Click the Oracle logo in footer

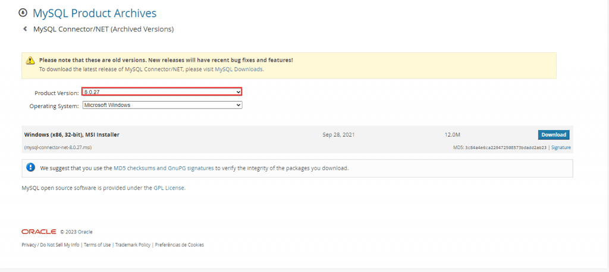(x=39, y=232)
